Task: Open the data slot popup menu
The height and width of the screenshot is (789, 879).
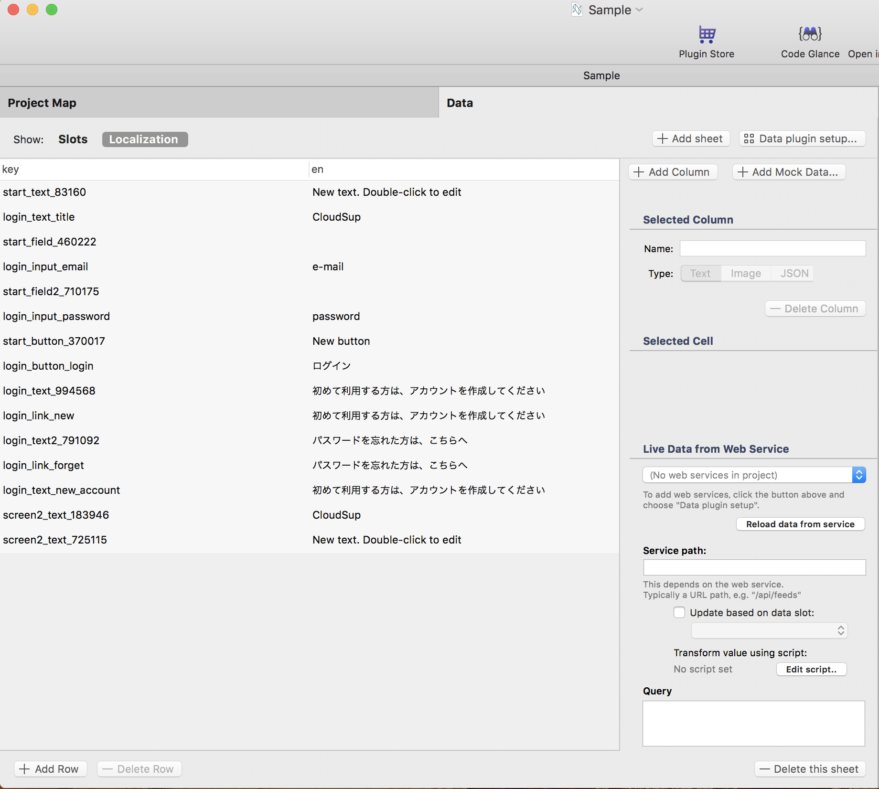Action: coord(769,630)
